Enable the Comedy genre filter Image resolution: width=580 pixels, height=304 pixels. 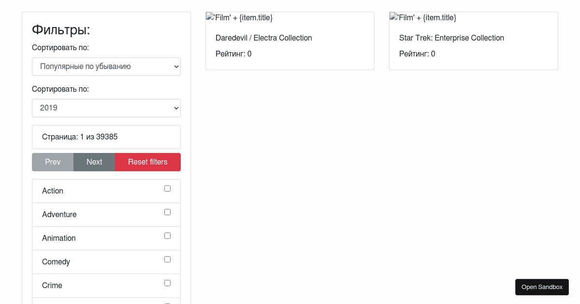click(x=167, y=259)
